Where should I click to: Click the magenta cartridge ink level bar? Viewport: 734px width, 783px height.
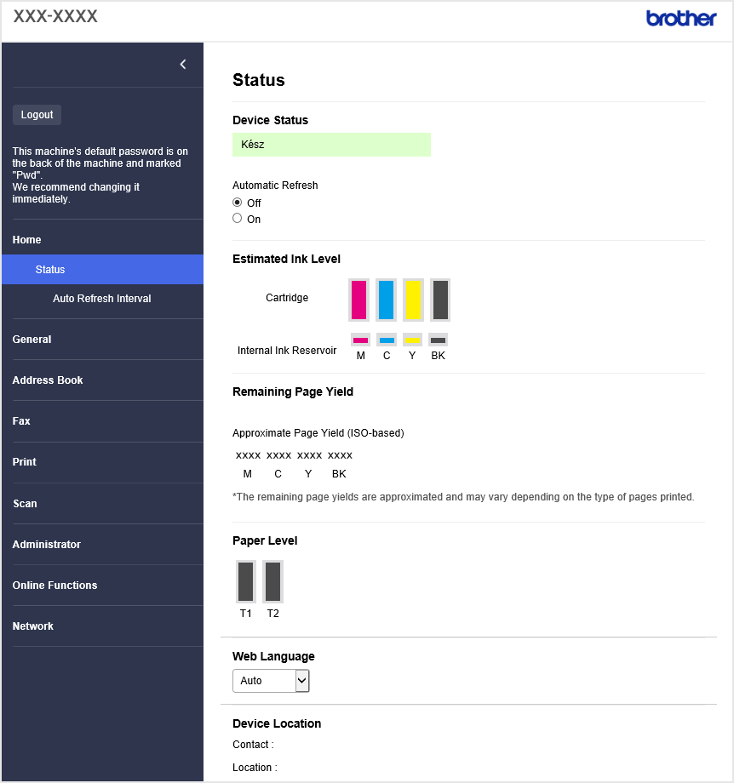[358, 300]
